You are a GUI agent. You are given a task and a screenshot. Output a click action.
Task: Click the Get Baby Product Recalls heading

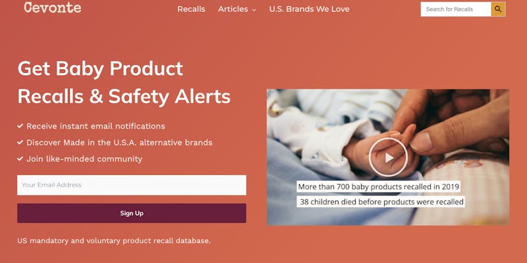(x=124, y=83)
